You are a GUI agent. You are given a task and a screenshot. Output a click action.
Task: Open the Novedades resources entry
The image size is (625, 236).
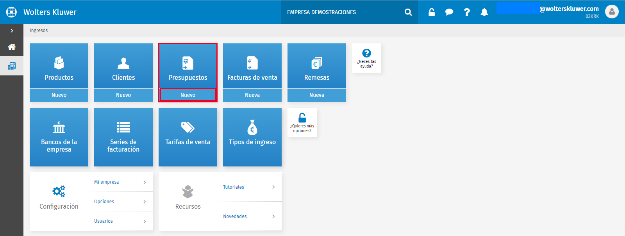tap(249, 216)
